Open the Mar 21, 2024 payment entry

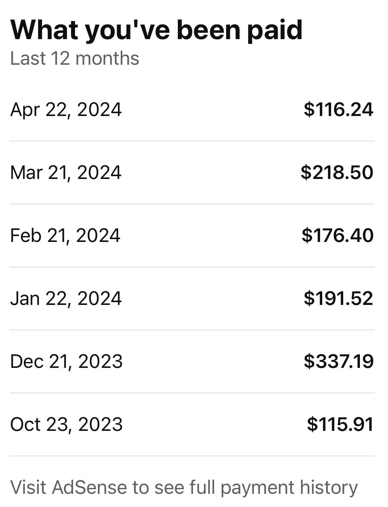[192, 173]
